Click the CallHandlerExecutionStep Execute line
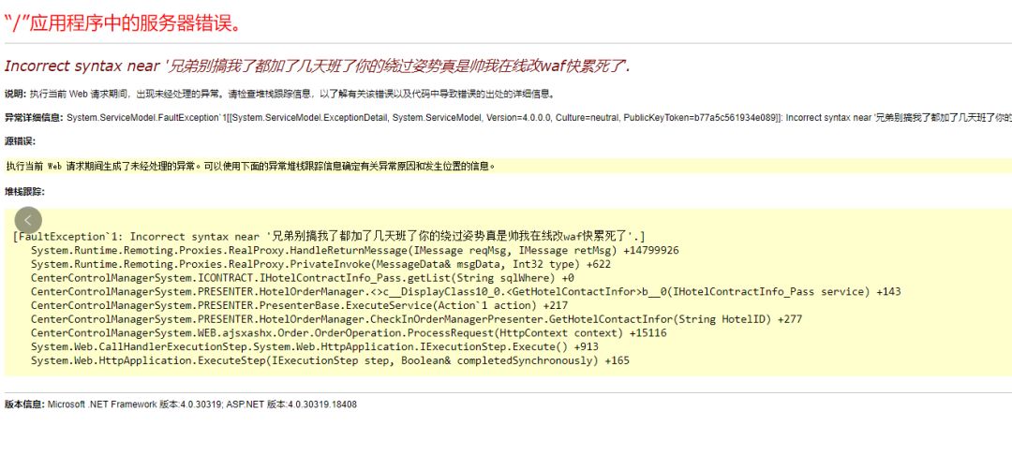Viewport: 1012px width, 455px height. tap(314, 346)
